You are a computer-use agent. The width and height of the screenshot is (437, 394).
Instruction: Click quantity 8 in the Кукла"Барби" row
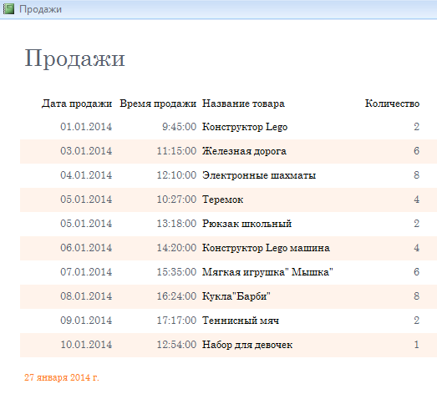pyautogui.click(x=416, y=296)
